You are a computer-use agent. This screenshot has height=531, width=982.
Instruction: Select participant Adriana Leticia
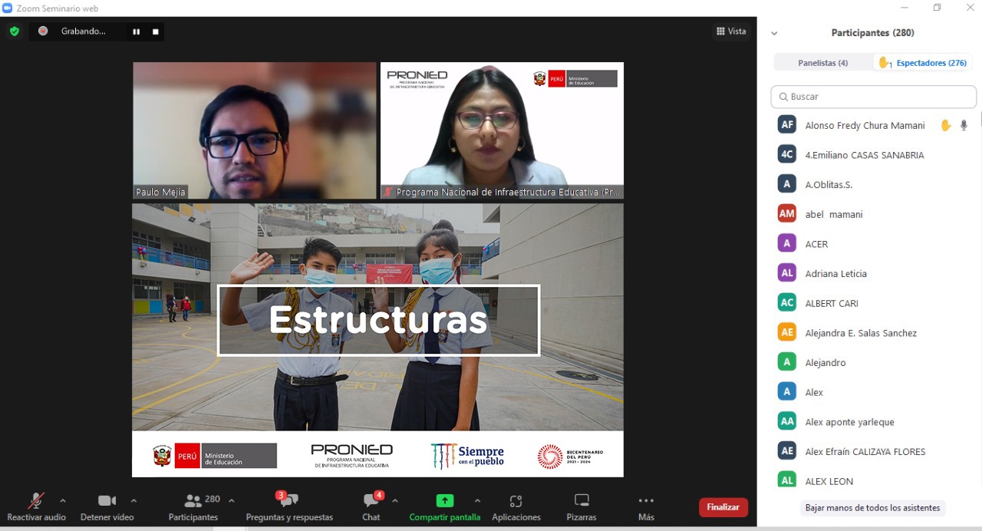[874, 273]
